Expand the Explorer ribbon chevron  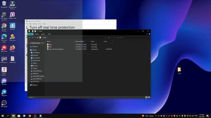[x=147, y=34]
